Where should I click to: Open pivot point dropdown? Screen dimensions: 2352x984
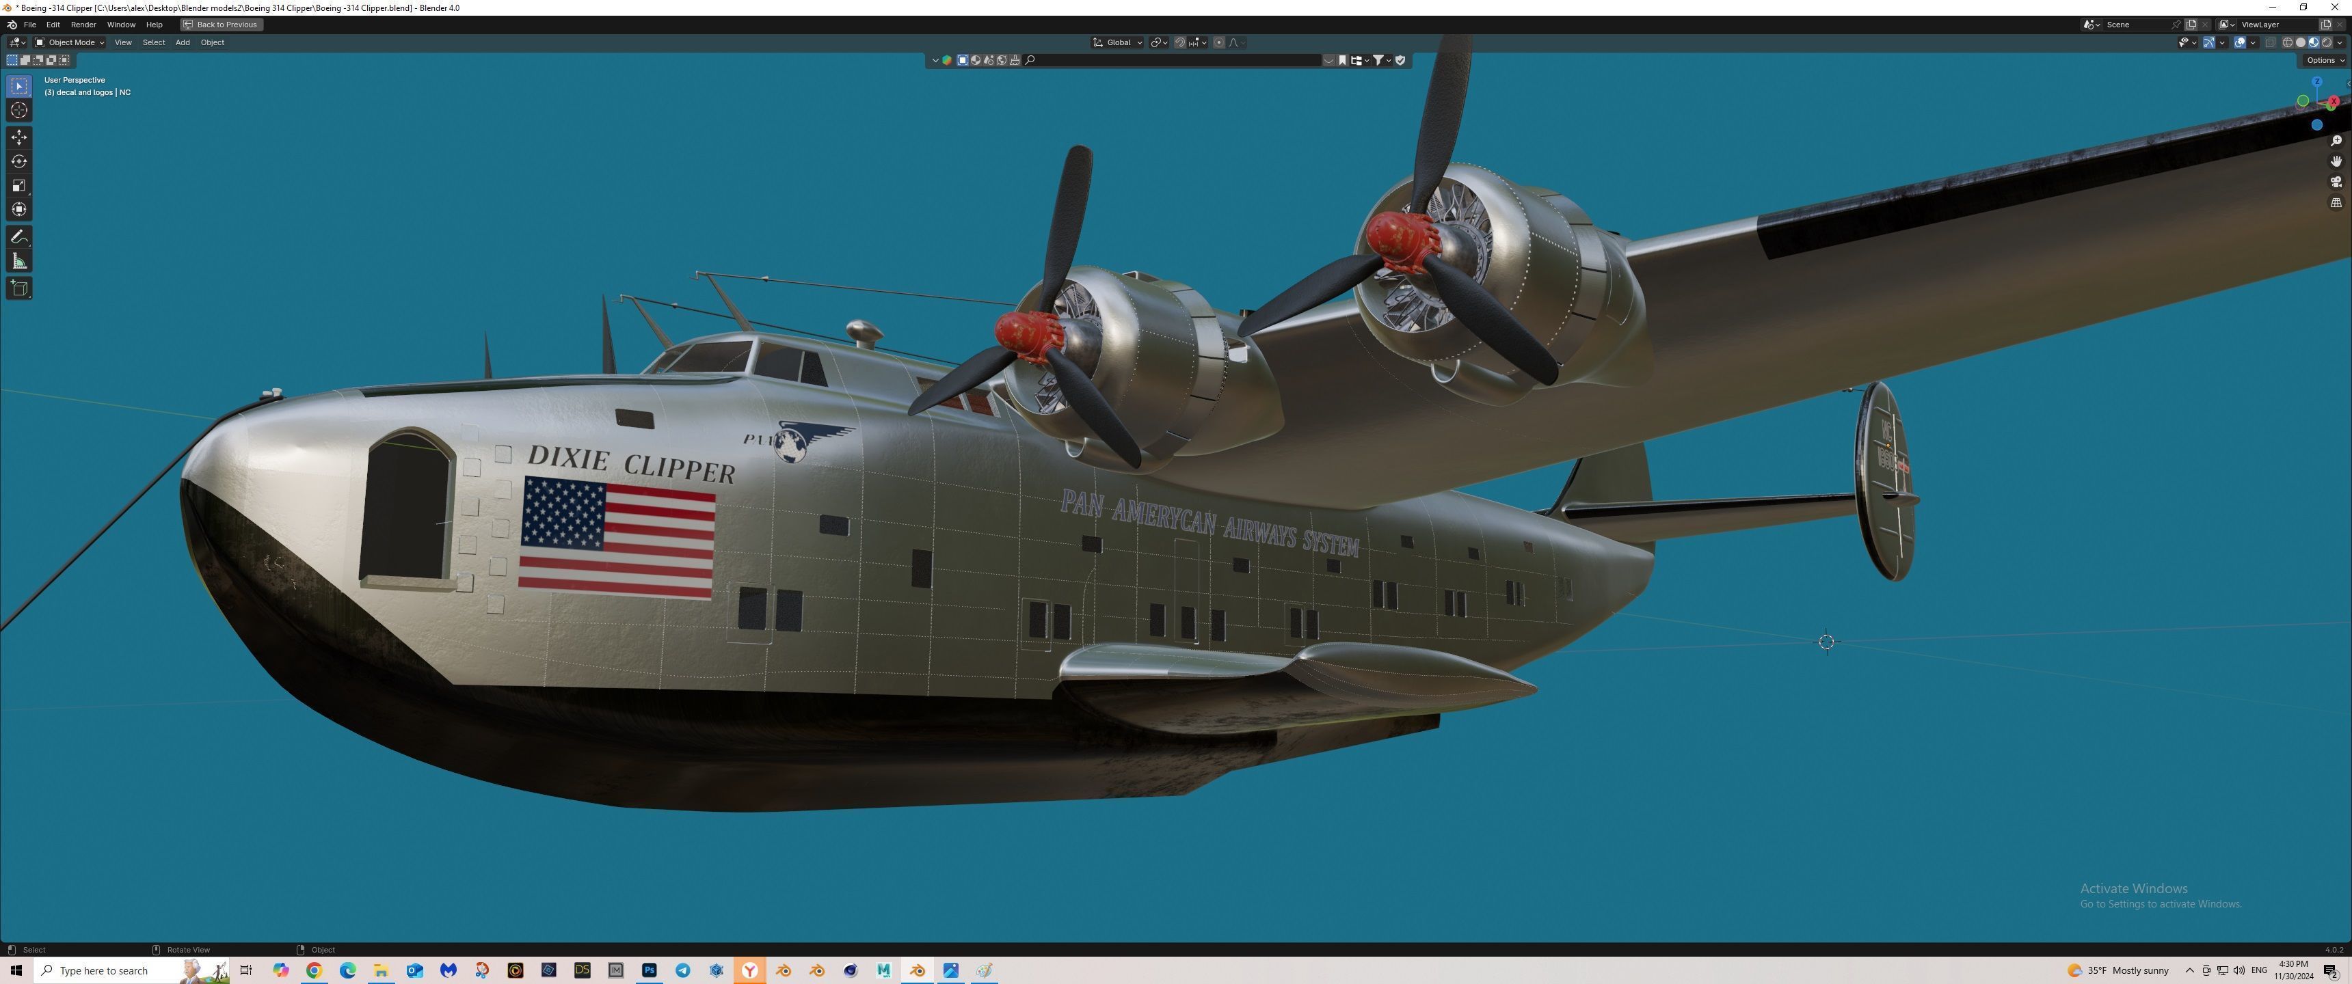point(1159,43)
